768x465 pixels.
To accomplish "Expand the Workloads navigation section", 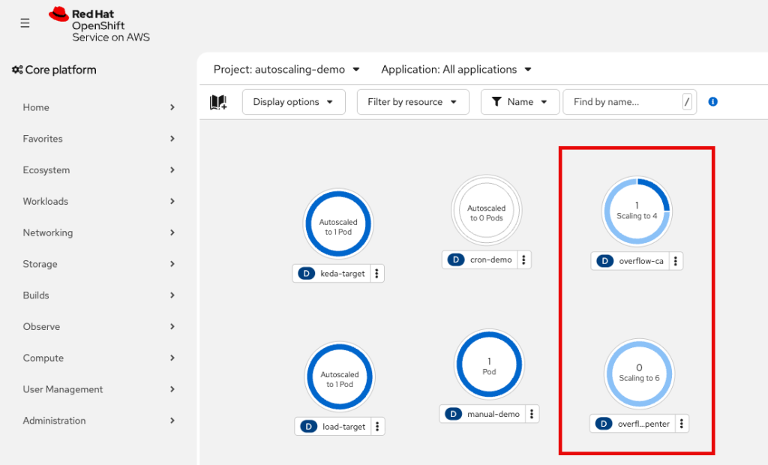I will click(x=98, y=202).
